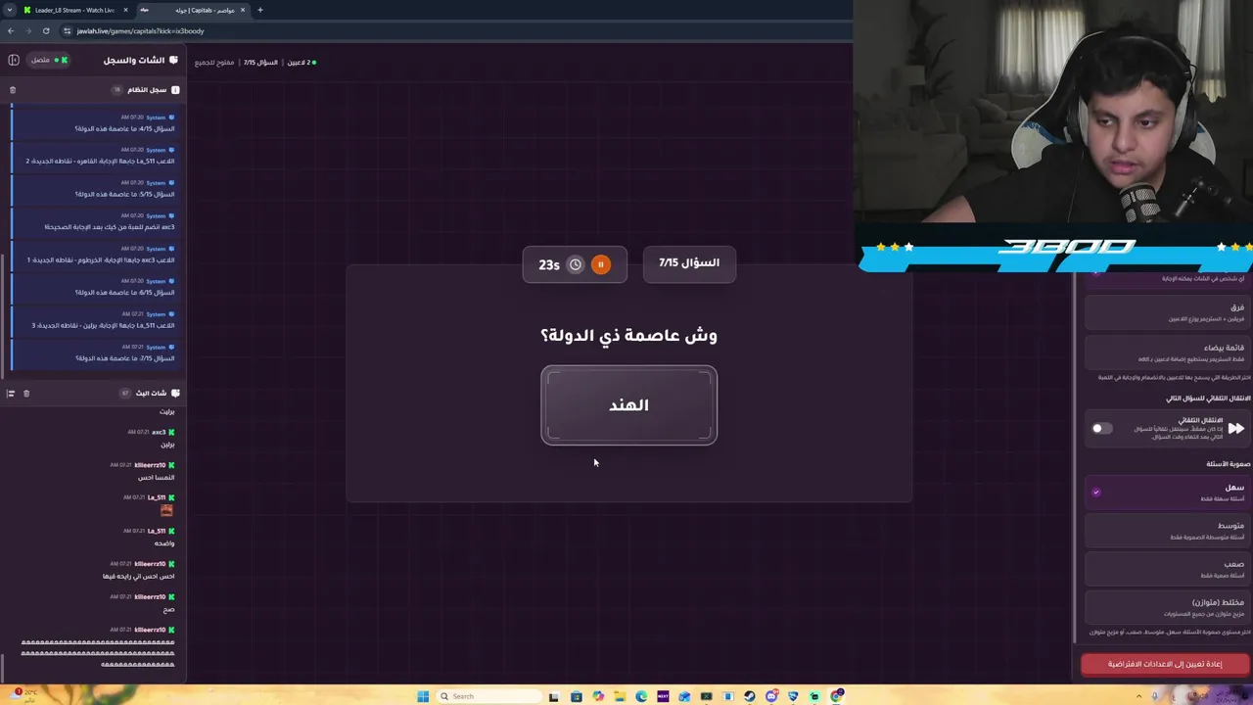Click the شات البث chat bubble icon
1253x705 pixels.
point(175,394)
